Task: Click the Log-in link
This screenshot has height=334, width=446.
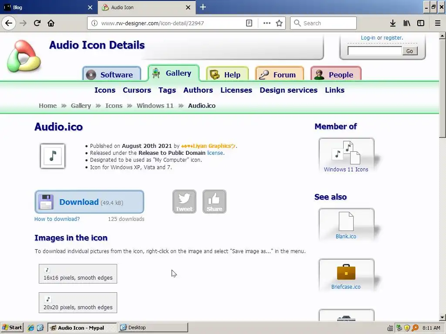Action: coord(368,38)
